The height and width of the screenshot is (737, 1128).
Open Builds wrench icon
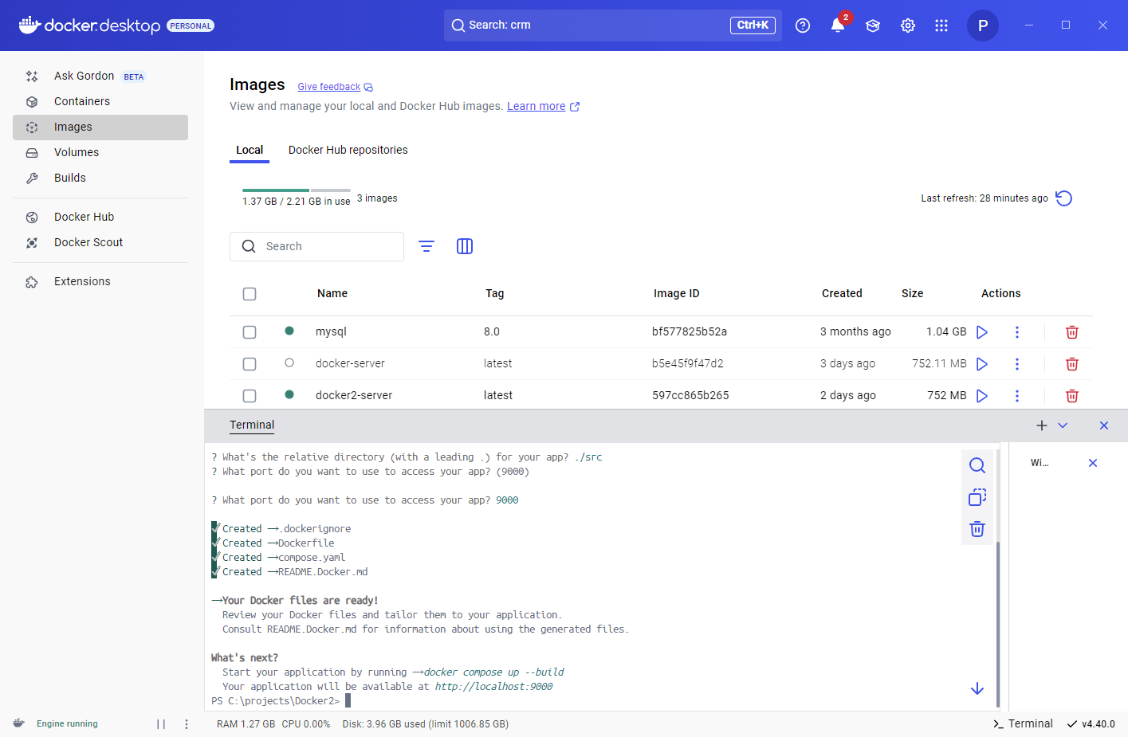pos(32,178)
